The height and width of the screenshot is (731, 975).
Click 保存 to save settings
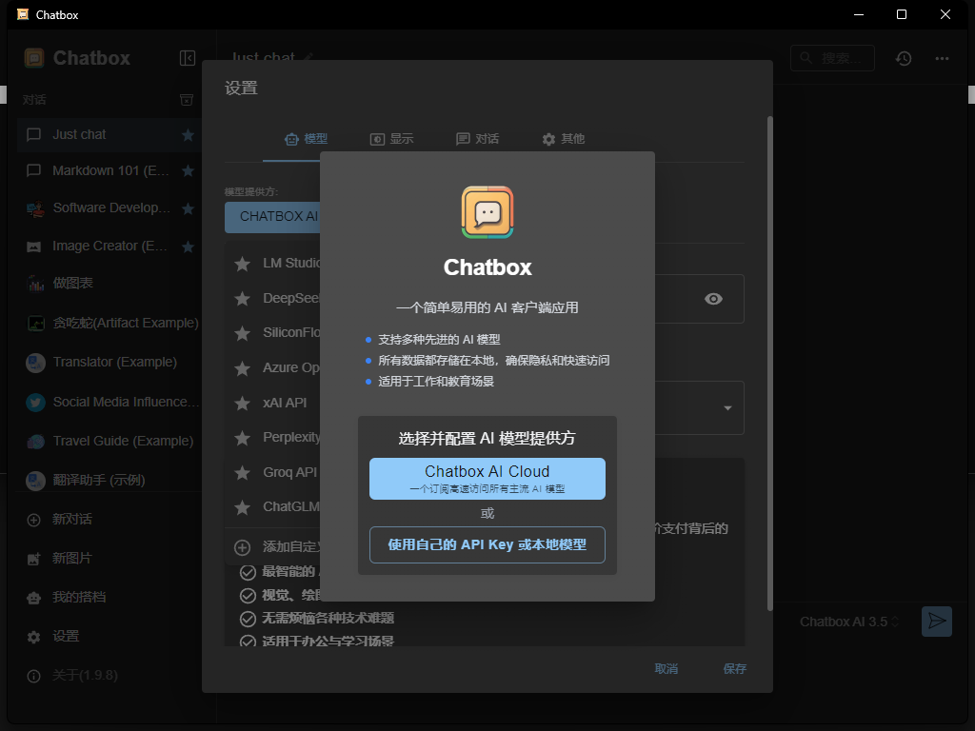[734, 669]
